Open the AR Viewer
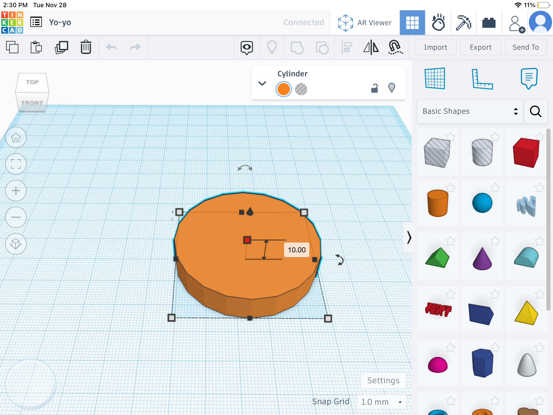This screenshot has height=415, width=553. click(x=365, y=23)
